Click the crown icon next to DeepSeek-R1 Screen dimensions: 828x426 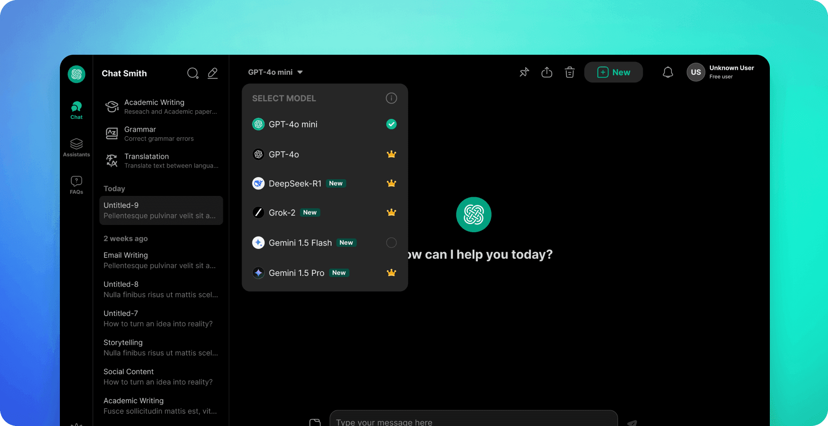pyautogui.click(x=391, y=183)
